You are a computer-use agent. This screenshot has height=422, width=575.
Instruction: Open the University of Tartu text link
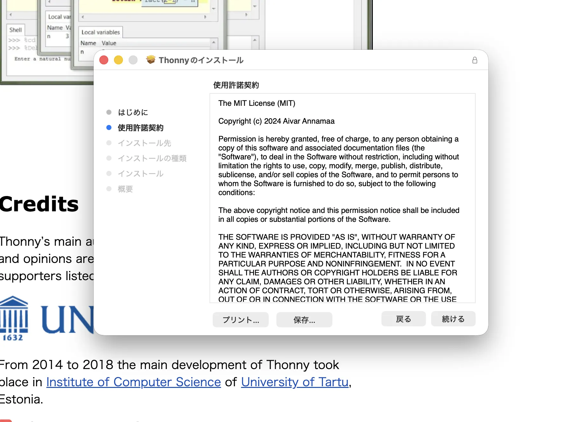coord(295,382)
